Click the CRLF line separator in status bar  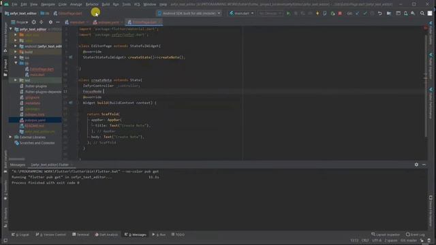click(365, 240)
